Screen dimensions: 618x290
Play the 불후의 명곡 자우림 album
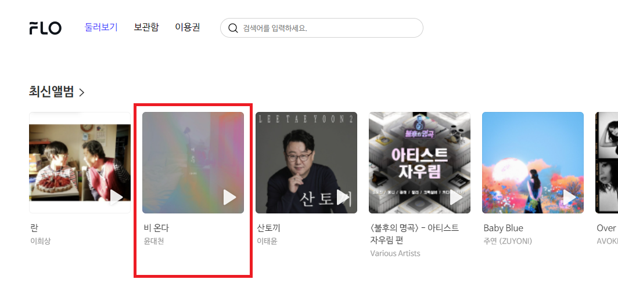click(456, 197)
